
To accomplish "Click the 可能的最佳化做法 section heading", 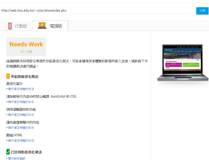I will coord(25,76).
